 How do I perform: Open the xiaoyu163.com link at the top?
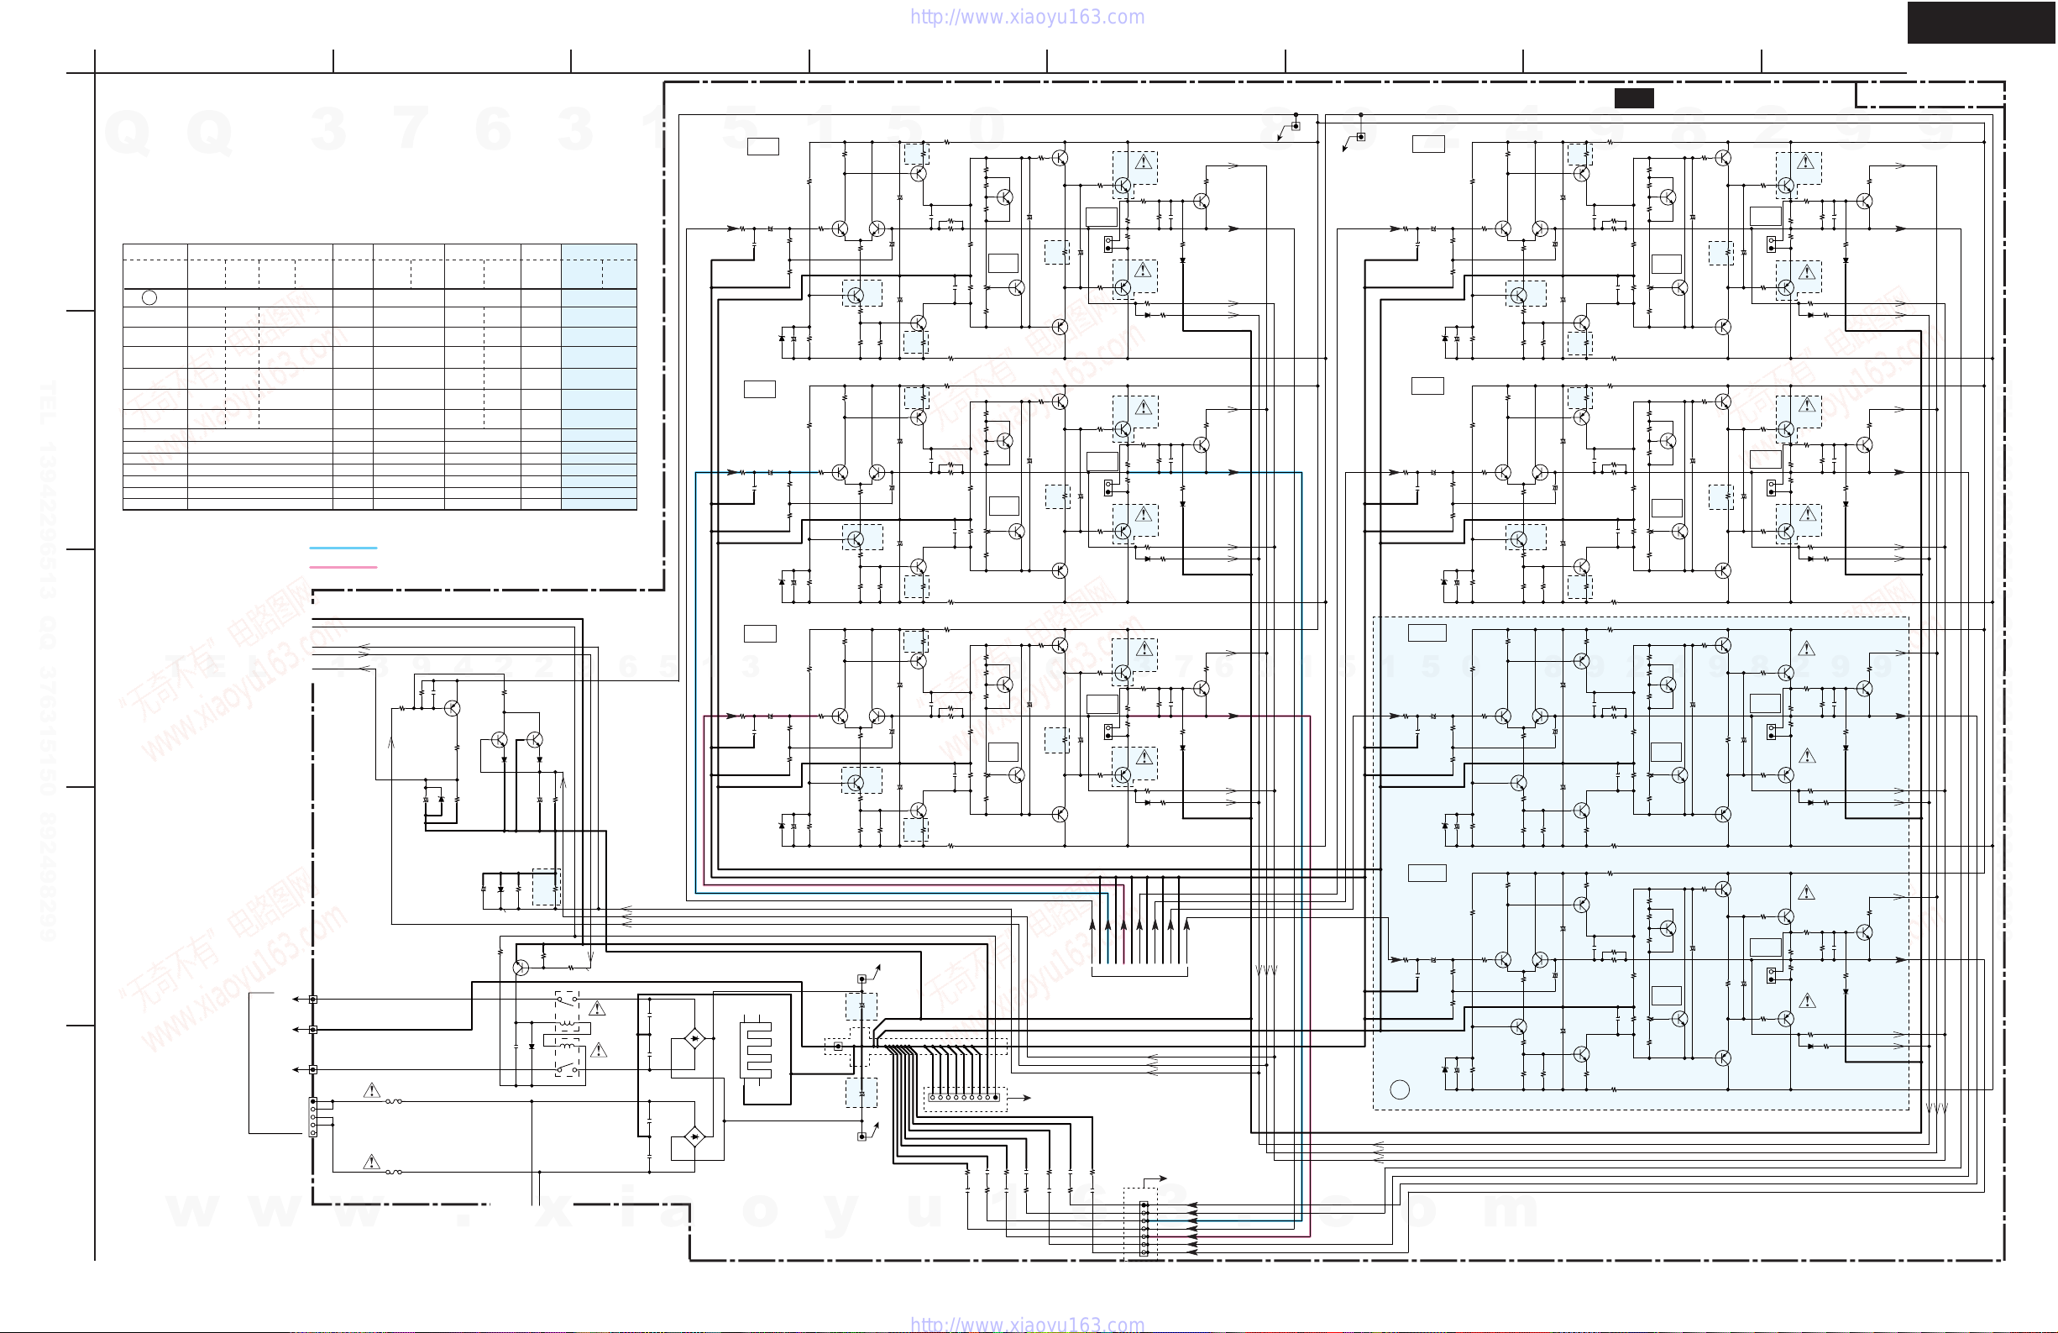click(x=1027, y=18)
